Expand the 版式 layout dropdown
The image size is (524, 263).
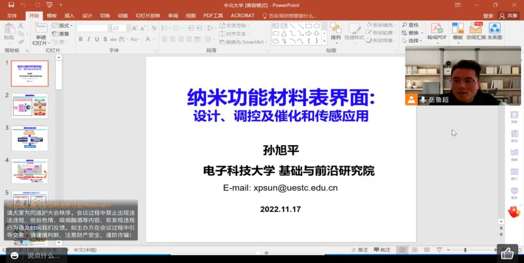pos(65,26)
